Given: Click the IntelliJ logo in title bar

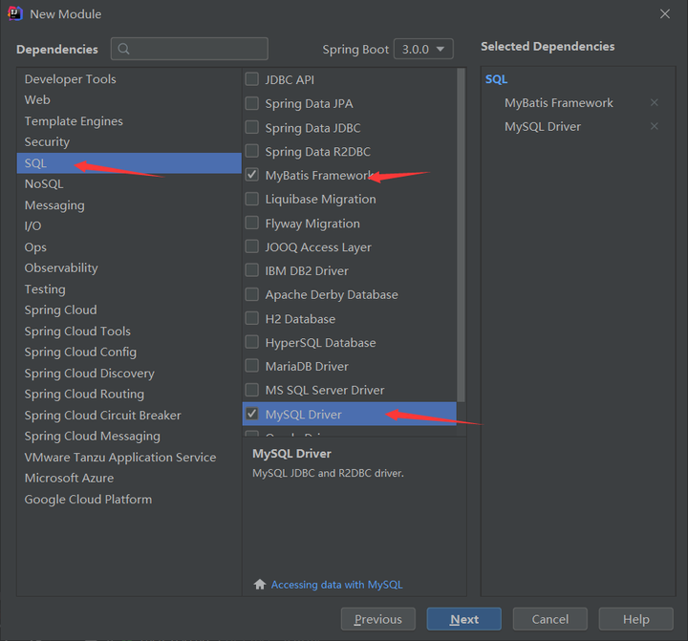Looking at the screenshot, I should (14, 14).
